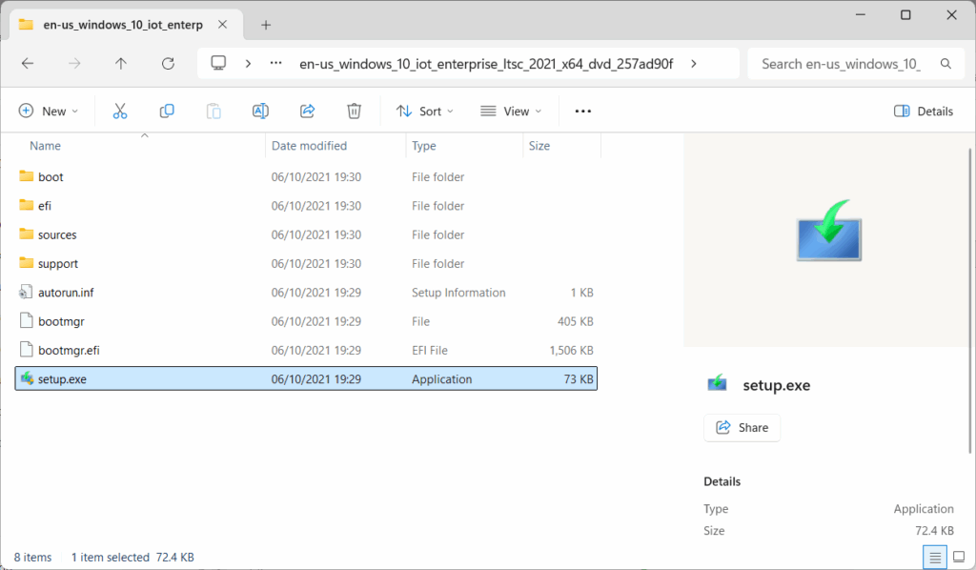
Task: Click the boot folder icon
Action: 26,176
